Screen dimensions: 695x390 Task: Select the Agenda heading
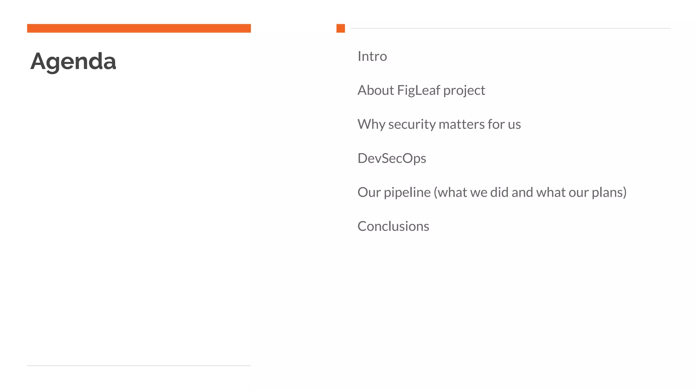pos(73,62)
